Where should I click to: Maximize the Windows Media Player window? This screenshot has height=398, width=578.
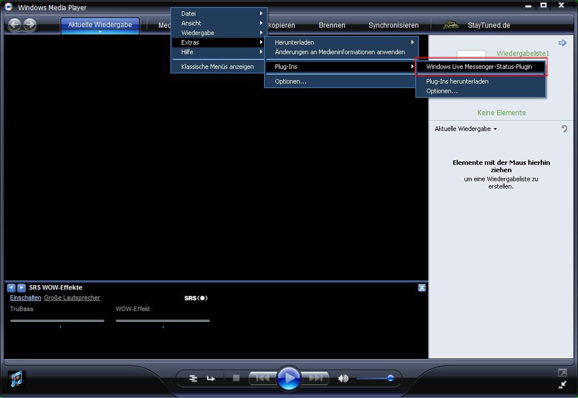pos(544,6)
